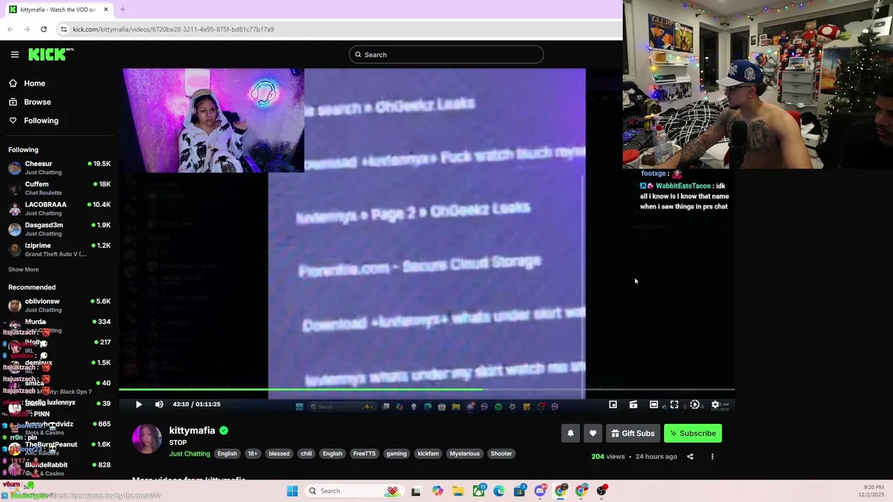
Task: Seek on the green video progress bar
Action: [426, 390]
